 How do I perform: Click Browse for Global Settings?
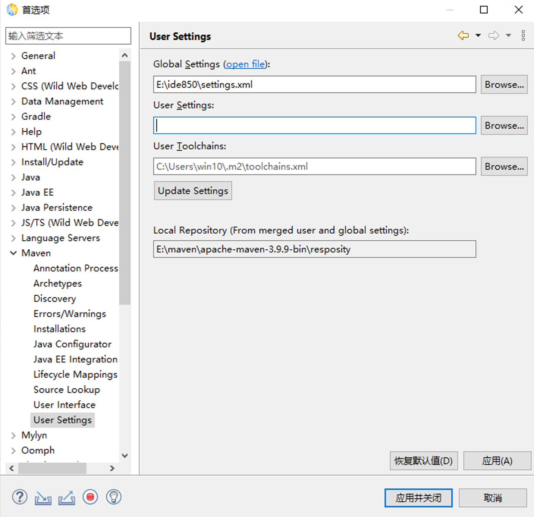pos(504,84)
